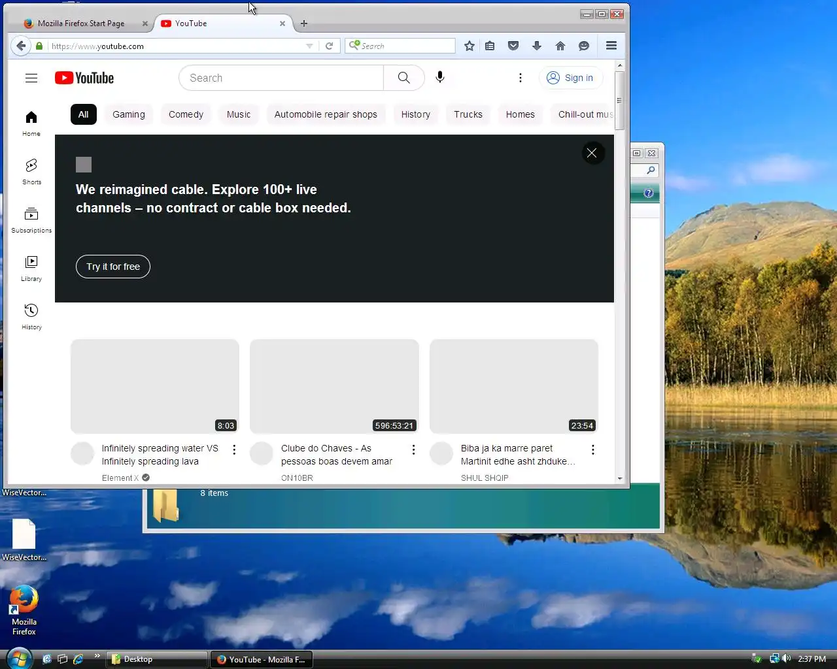Open options for Clube do Chaves video
This screenshot has width=837, height=669.
tap(413, 449)
